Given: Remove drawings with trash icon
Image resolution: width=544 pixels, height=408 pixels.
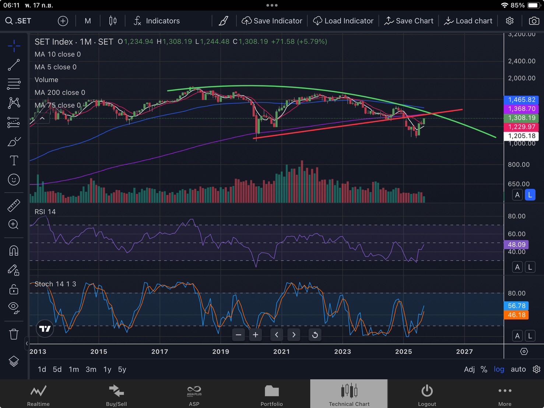Looking at the screenshot, I should click(x=14, y=334).
